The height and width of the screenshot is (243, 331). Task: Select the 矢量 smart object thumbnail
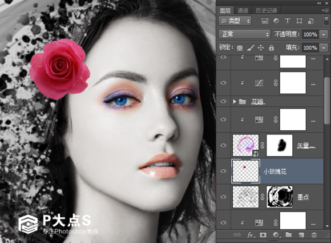[246, 145]
